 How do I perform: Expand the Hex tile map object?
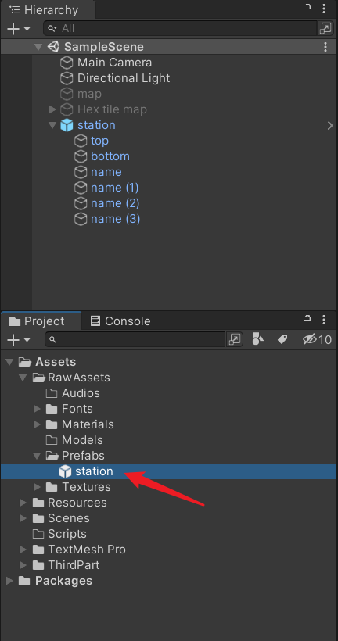52,109
